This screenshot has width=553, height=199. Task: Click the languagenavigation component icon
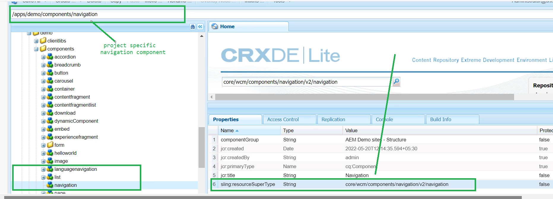click(x=50, y=169)
